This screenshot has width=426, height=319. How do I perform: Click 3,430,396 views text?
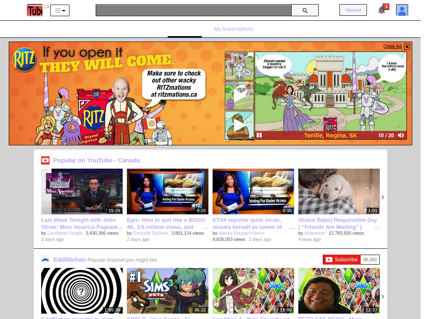[102, 233]
